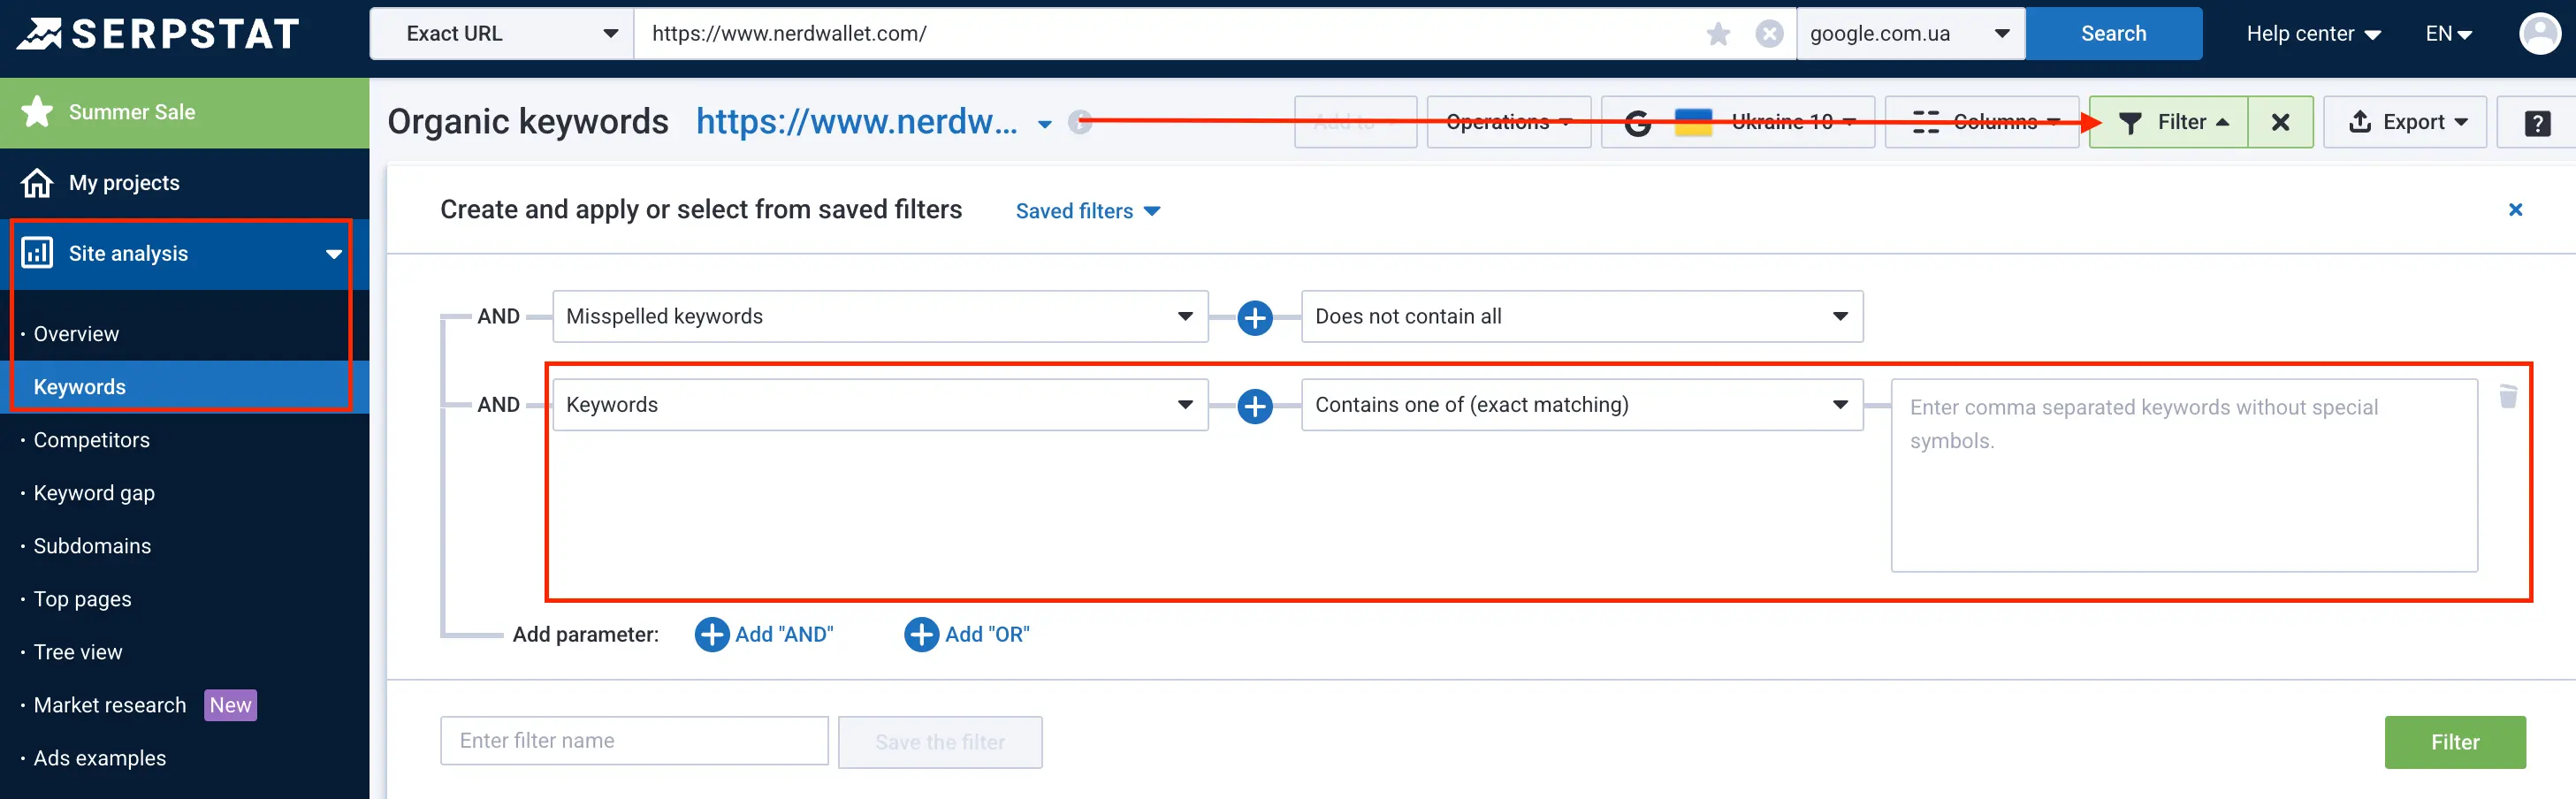The image size is (2576, 799).
Task: Go to My projects
Action: tap(185, 183)
